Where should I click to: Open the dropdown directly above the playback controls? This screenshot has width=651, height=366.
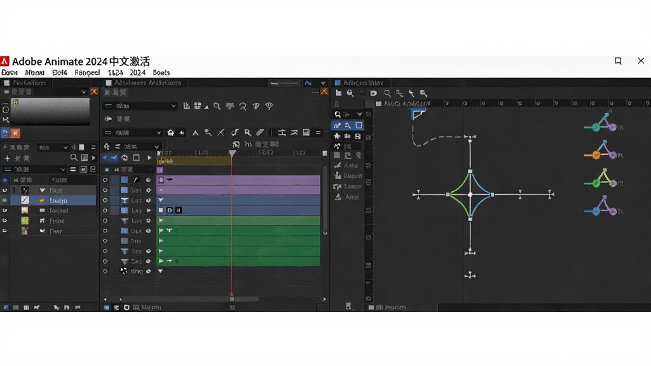coord(137,147)
